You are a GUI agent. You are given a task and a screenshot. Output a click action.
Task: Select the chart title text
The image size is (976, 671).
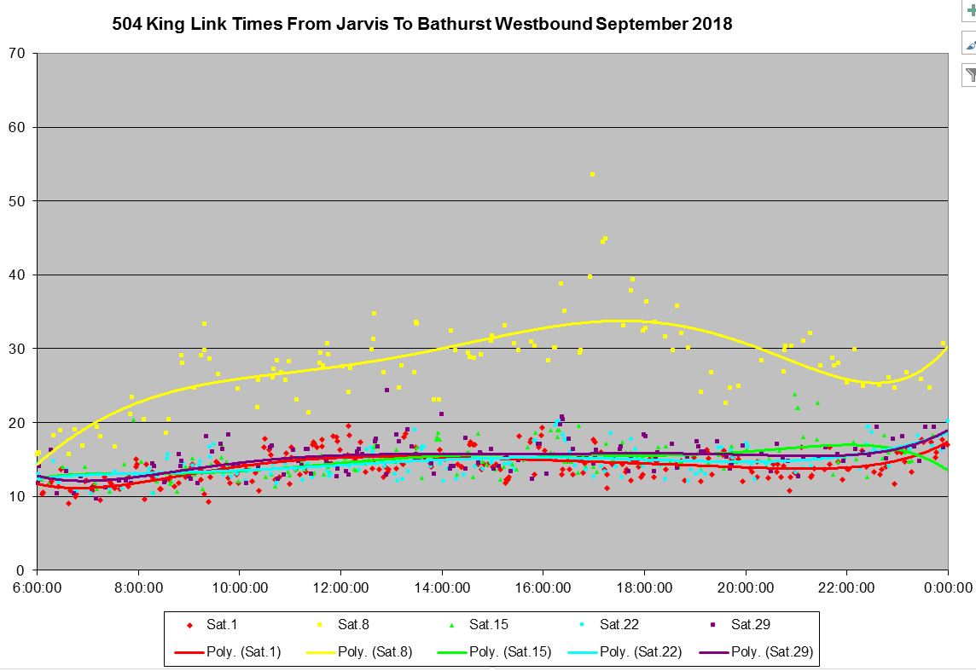point(421,24)
